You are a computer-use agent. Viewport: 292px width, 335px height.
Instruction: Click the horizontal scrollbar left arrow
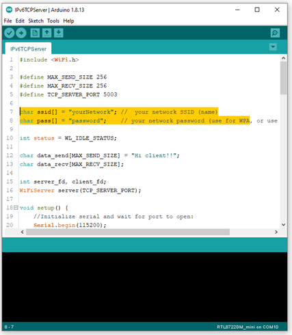click(23, 232)
